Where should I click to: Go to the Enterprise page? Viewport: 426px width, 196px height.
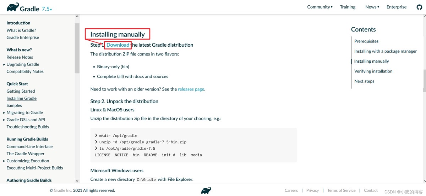(397, 7)
